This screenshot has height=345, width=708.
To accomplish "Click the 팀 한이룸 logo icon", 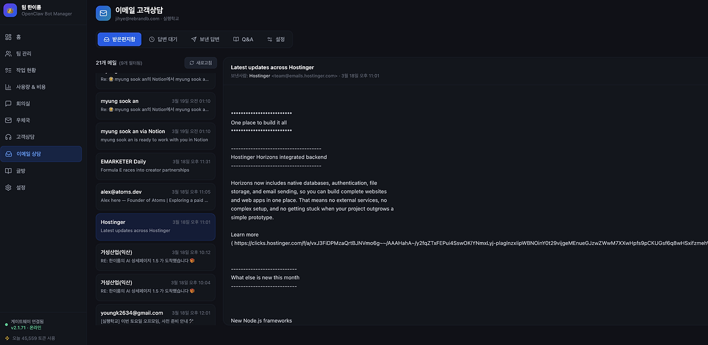I will [10, 10].
